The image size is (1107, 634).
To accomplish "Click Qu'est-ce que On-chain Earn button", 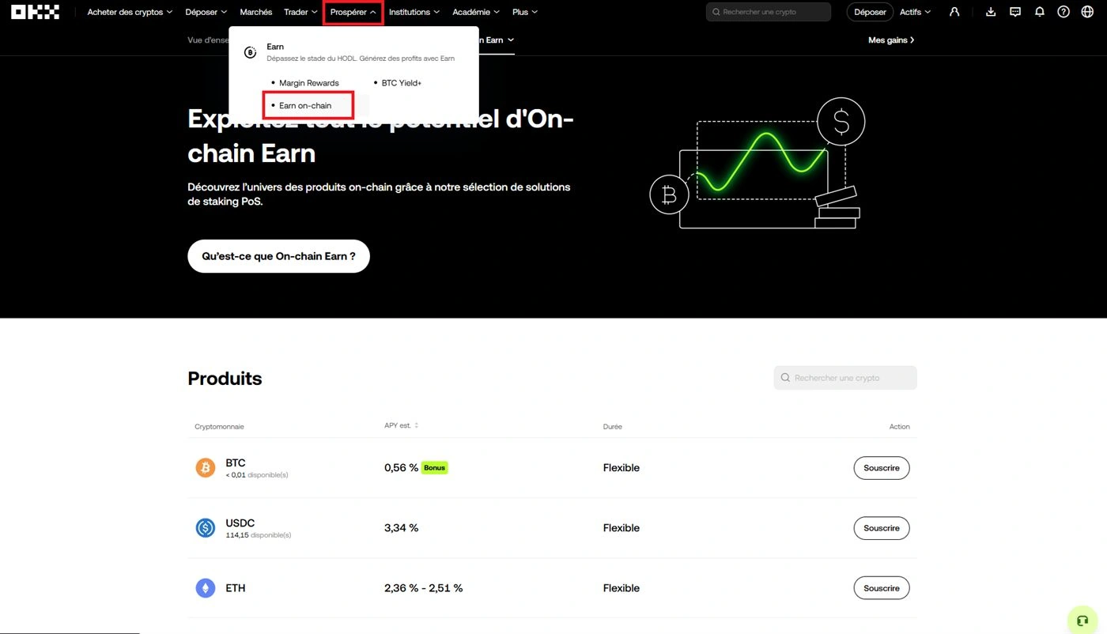I will tap(278, 256).
